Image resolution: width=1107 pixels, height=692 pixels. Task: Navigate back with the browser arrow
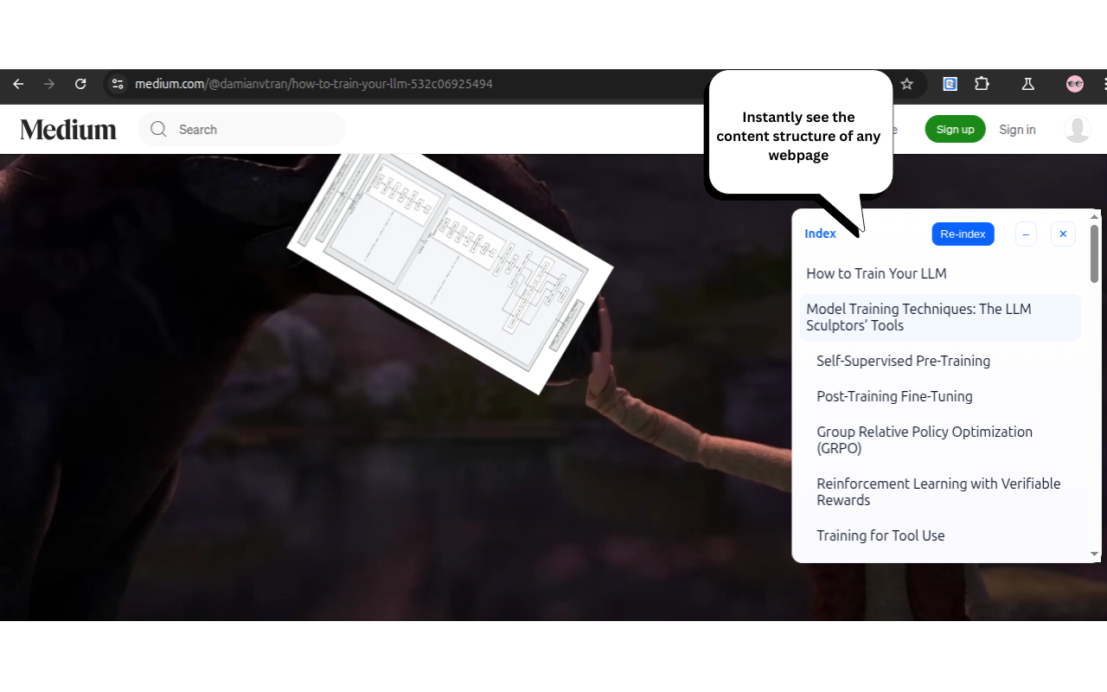tap(18, 84)
